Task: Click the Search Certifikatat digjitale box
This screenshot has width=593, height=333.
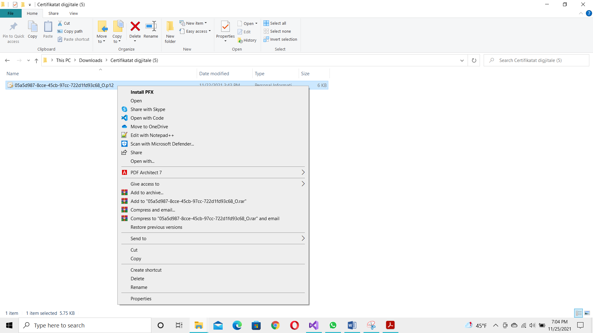Action: tap(536, 60)
